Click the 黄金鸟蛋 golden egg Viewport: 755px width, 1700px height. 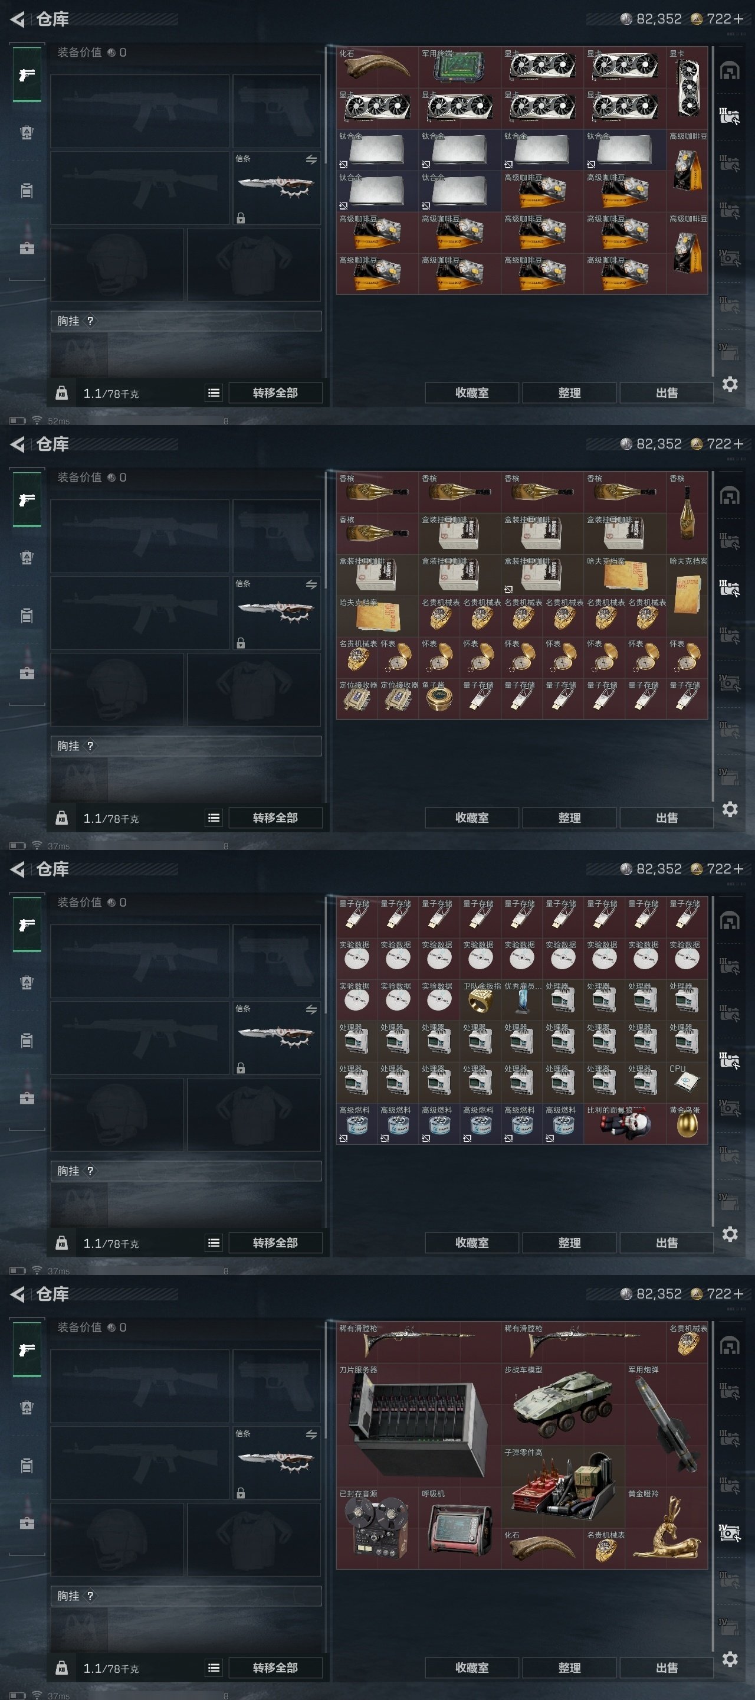tap(687, 1124)
